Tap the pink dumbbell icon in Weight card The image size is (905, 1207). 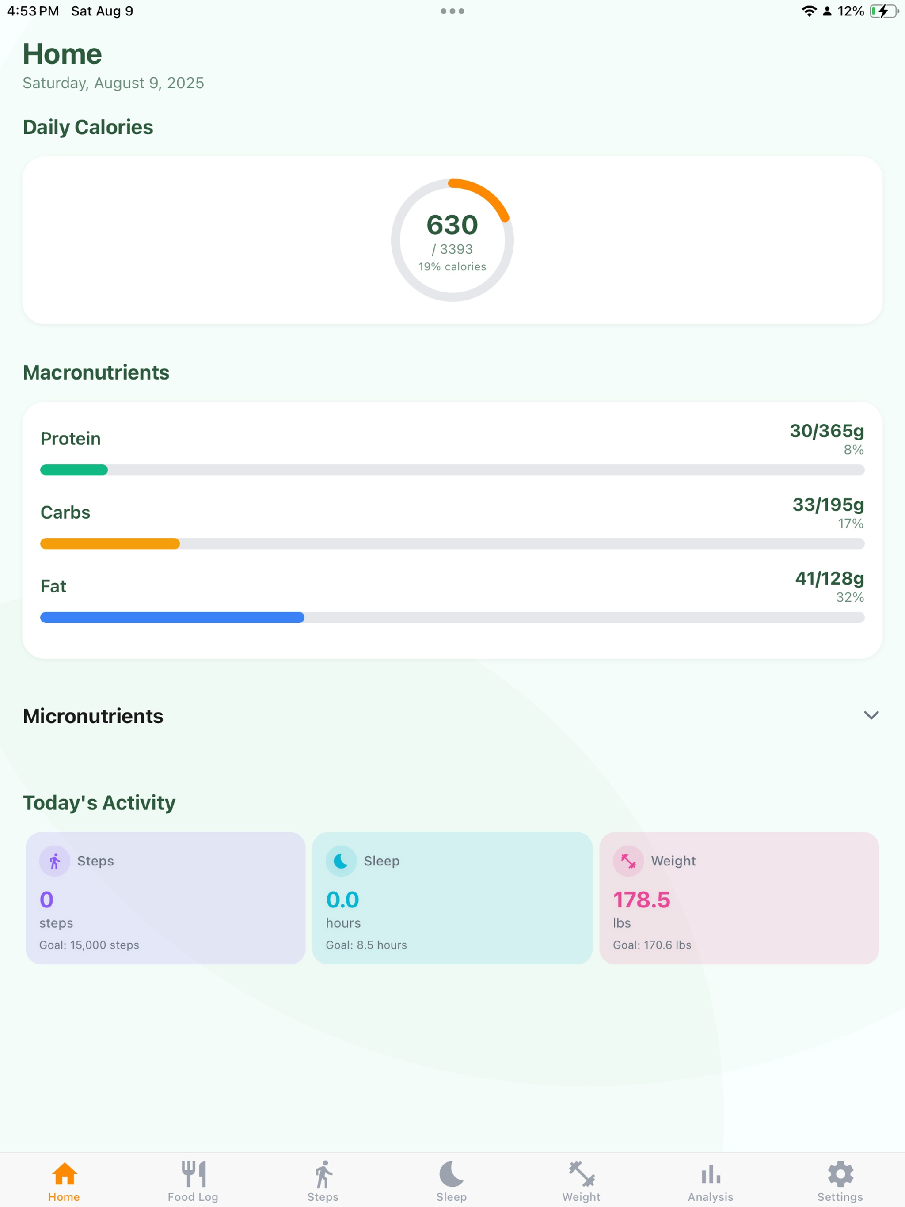pyautogui.click(x=628, y=861)
